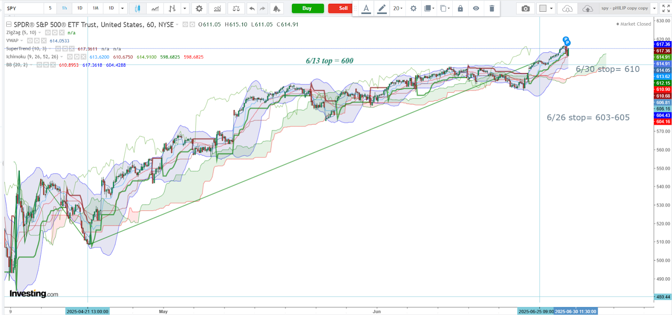The image size is (672, 315).
Task: Select the 1h interval
Action: pyautogui.click(x=64, y=8)
